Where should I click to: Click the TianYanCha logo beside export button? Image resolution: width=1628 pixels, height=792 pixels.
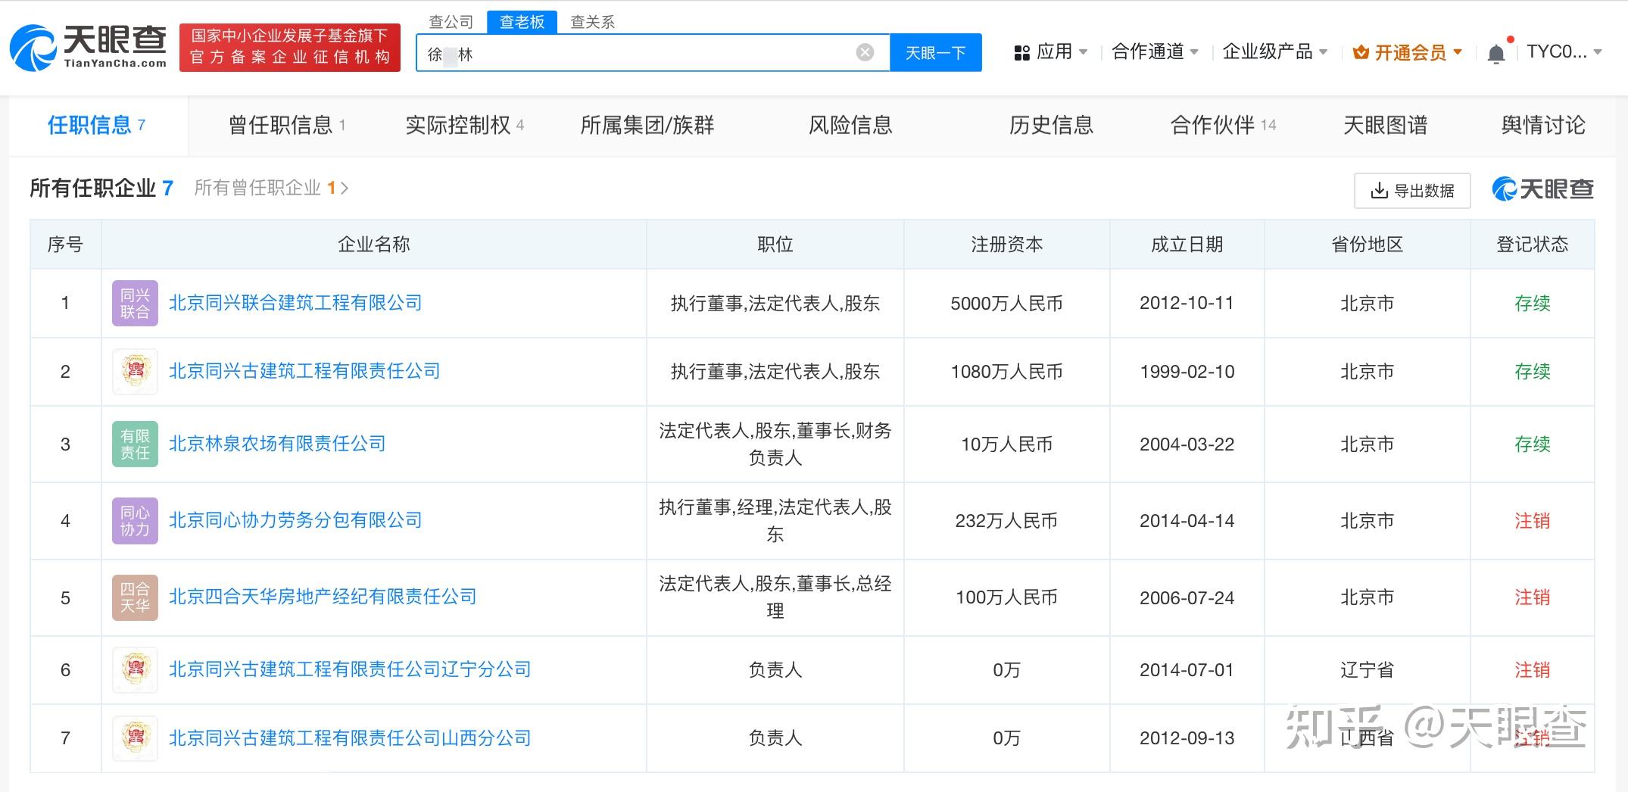coord(1542,189)
